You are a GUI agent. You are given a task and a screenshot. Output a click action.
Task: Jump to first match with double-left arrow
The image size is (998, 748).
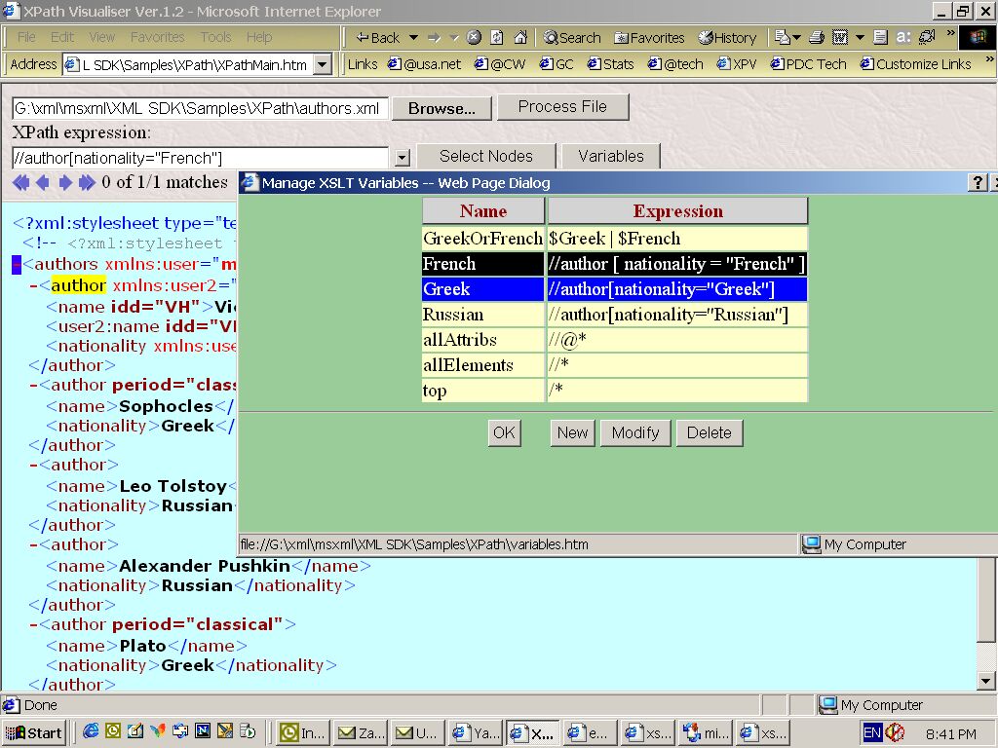tap(21, 183)
